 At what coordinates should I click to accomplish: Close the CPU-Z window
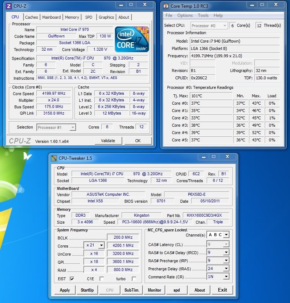coord(145,5)
